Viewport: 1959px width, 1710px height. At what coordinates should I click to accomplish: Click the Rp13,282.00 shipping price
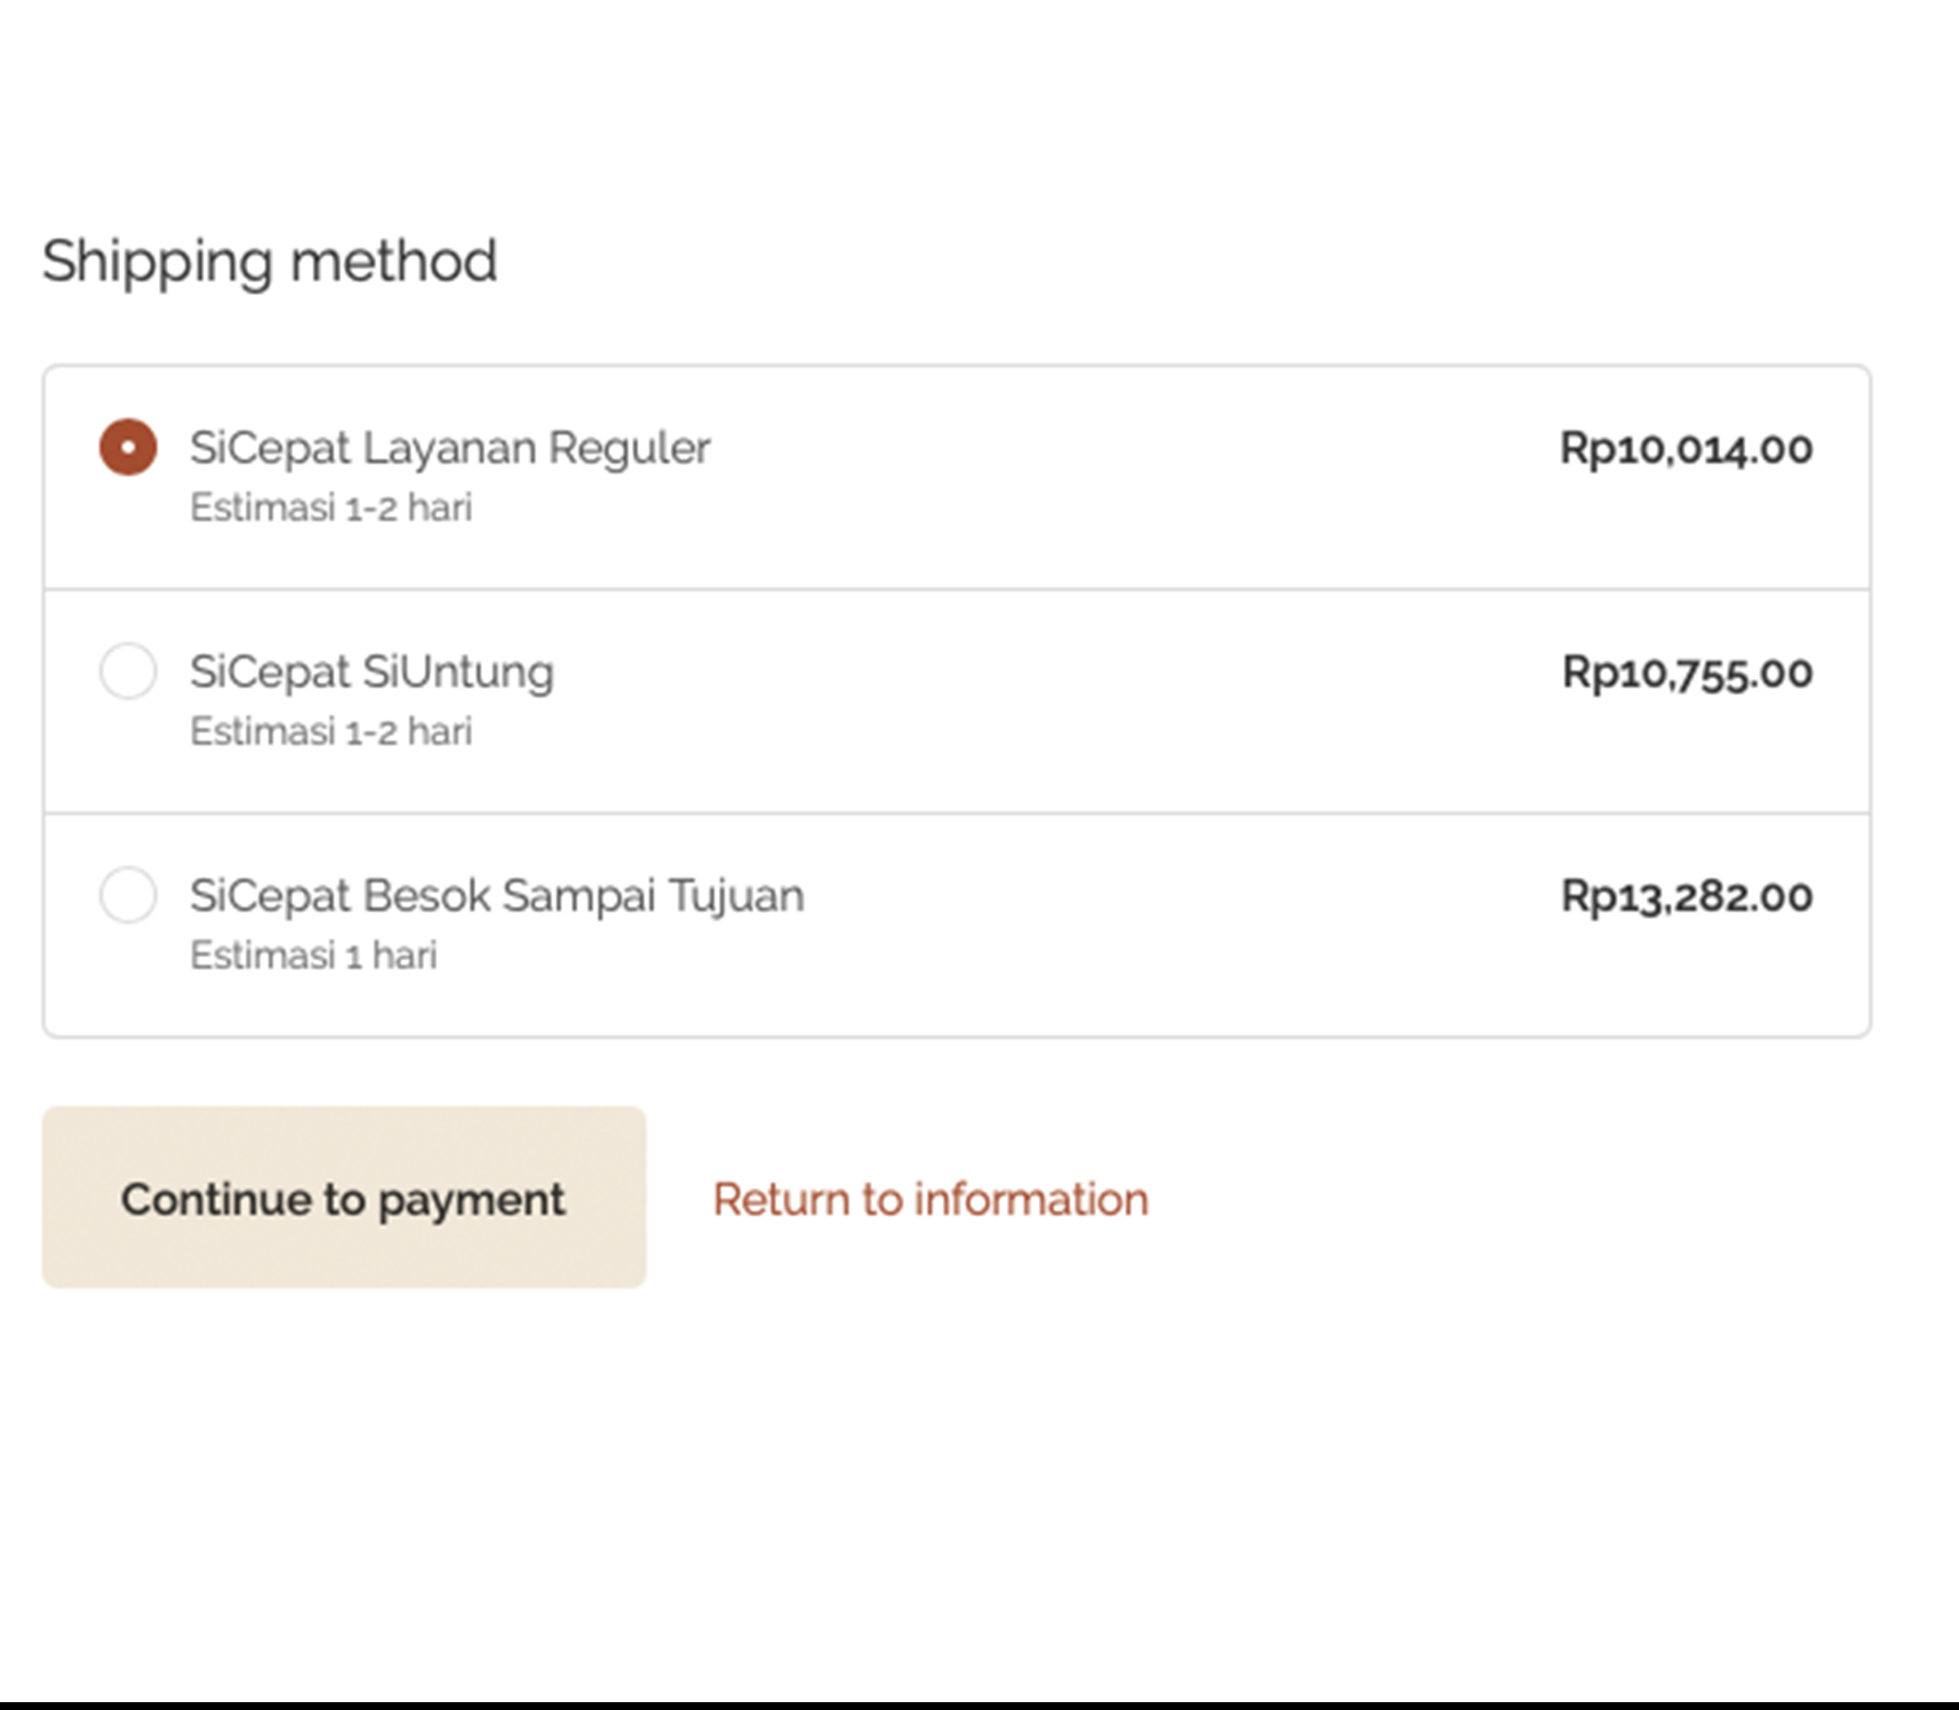tap(1686, 896)
